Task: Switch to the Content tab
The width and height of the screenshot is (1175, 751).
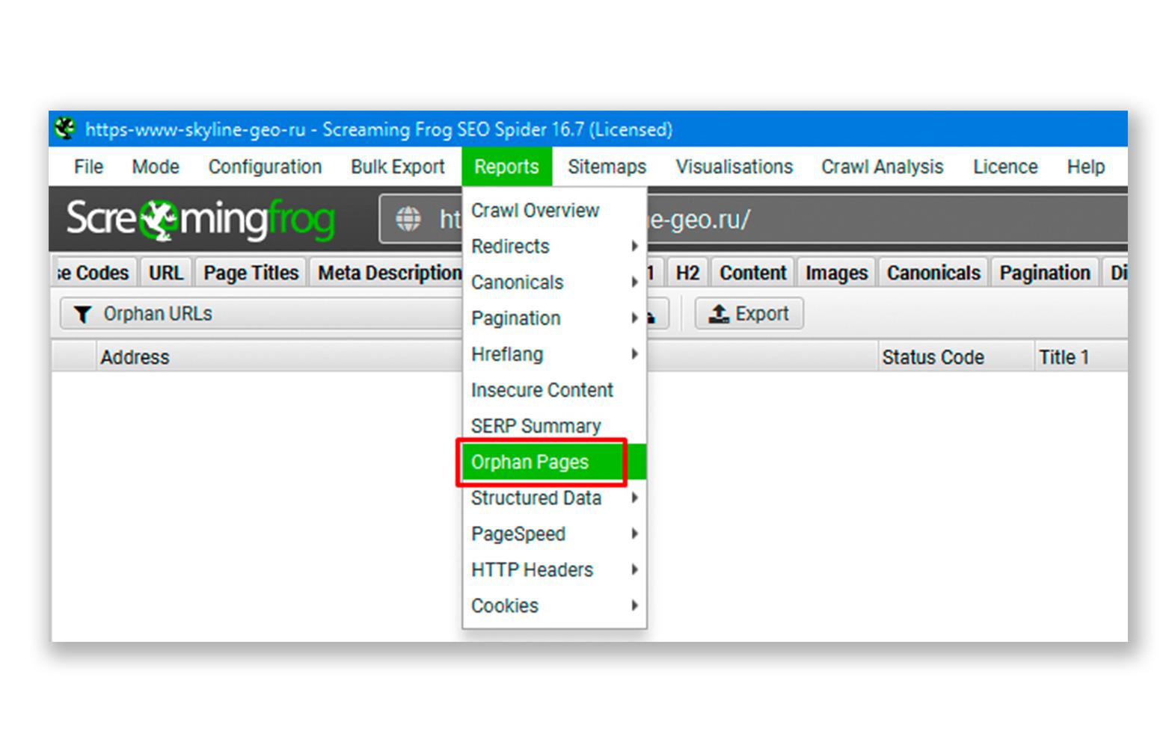Action: coord(752,273)
